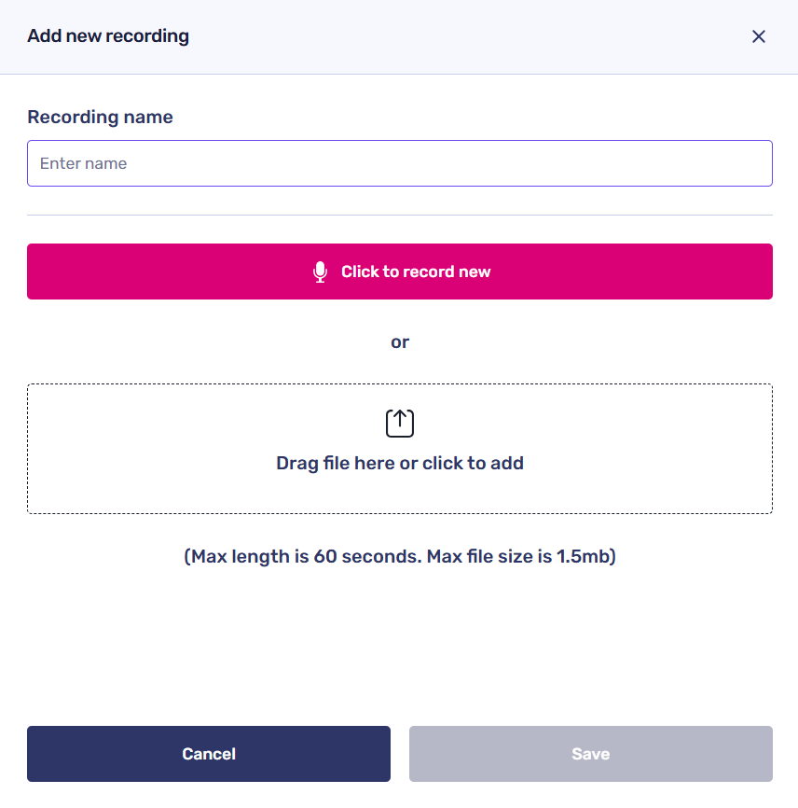Click the Enter name placeholder text

click(x=83, y=163)
